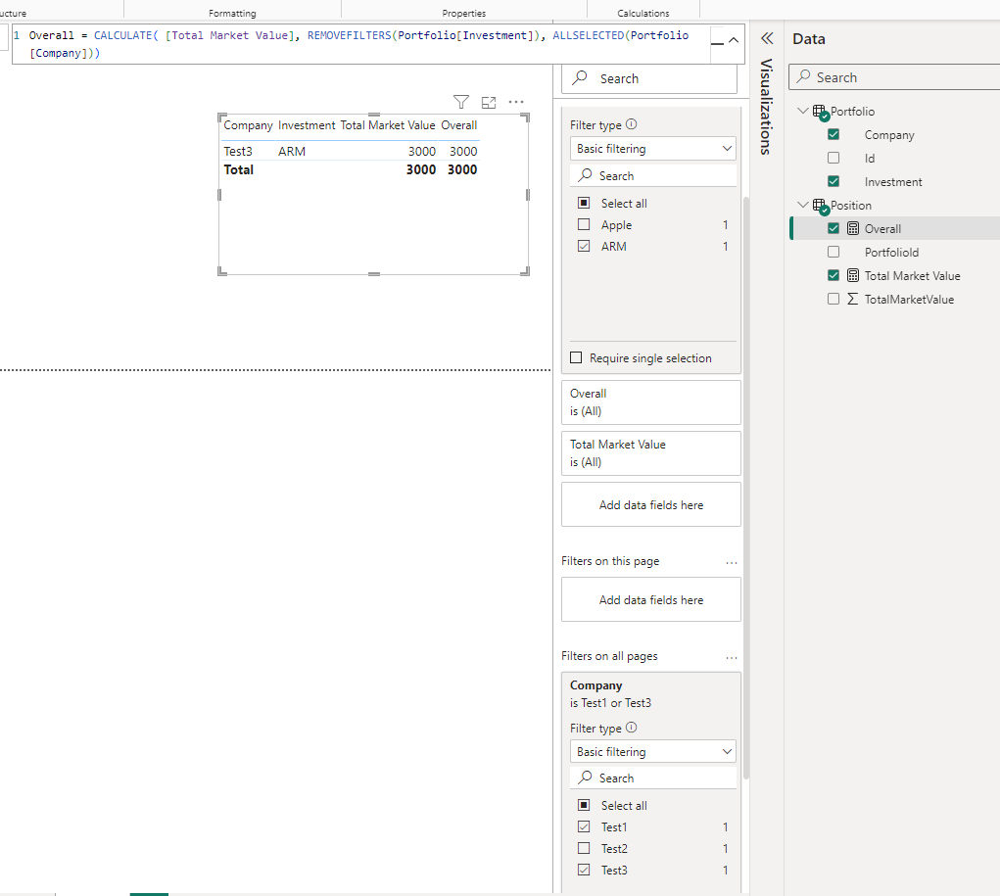Click the Formatting ribbon group label

coord(232,13)
